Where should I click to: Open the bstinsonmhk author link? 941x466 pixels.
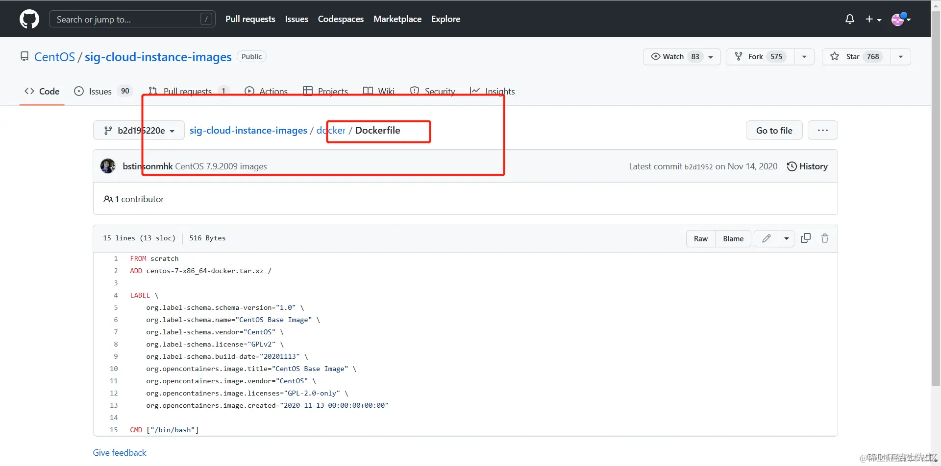click(148, 166)
